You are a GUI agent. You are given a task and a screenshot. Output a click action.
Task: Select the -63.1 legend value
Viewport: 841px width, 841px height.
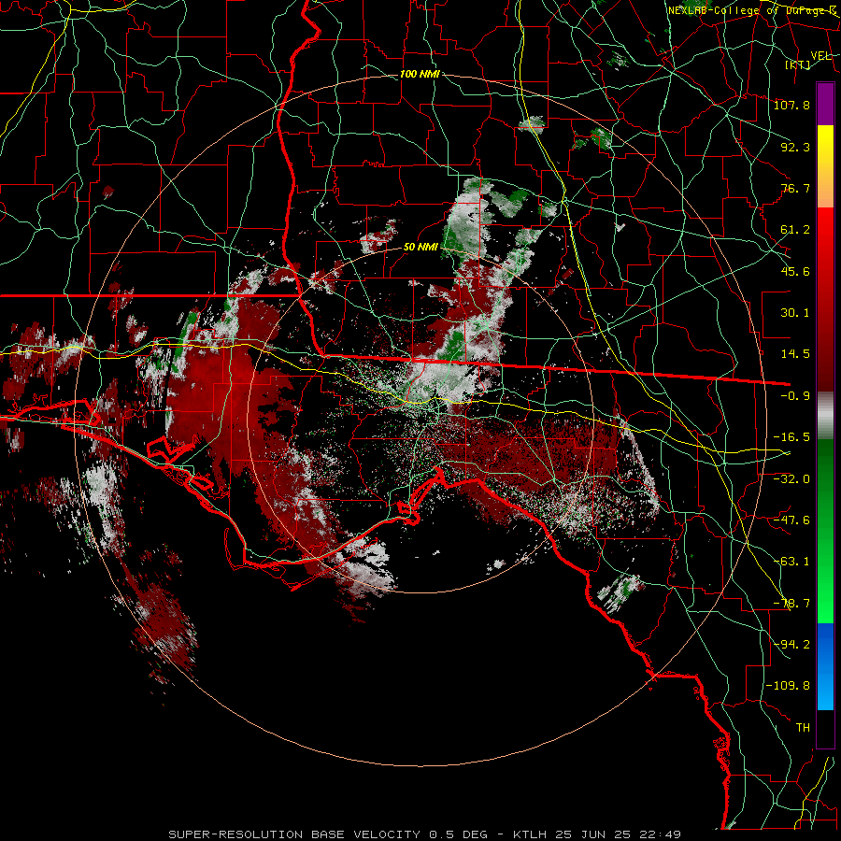tap(791, 562)
